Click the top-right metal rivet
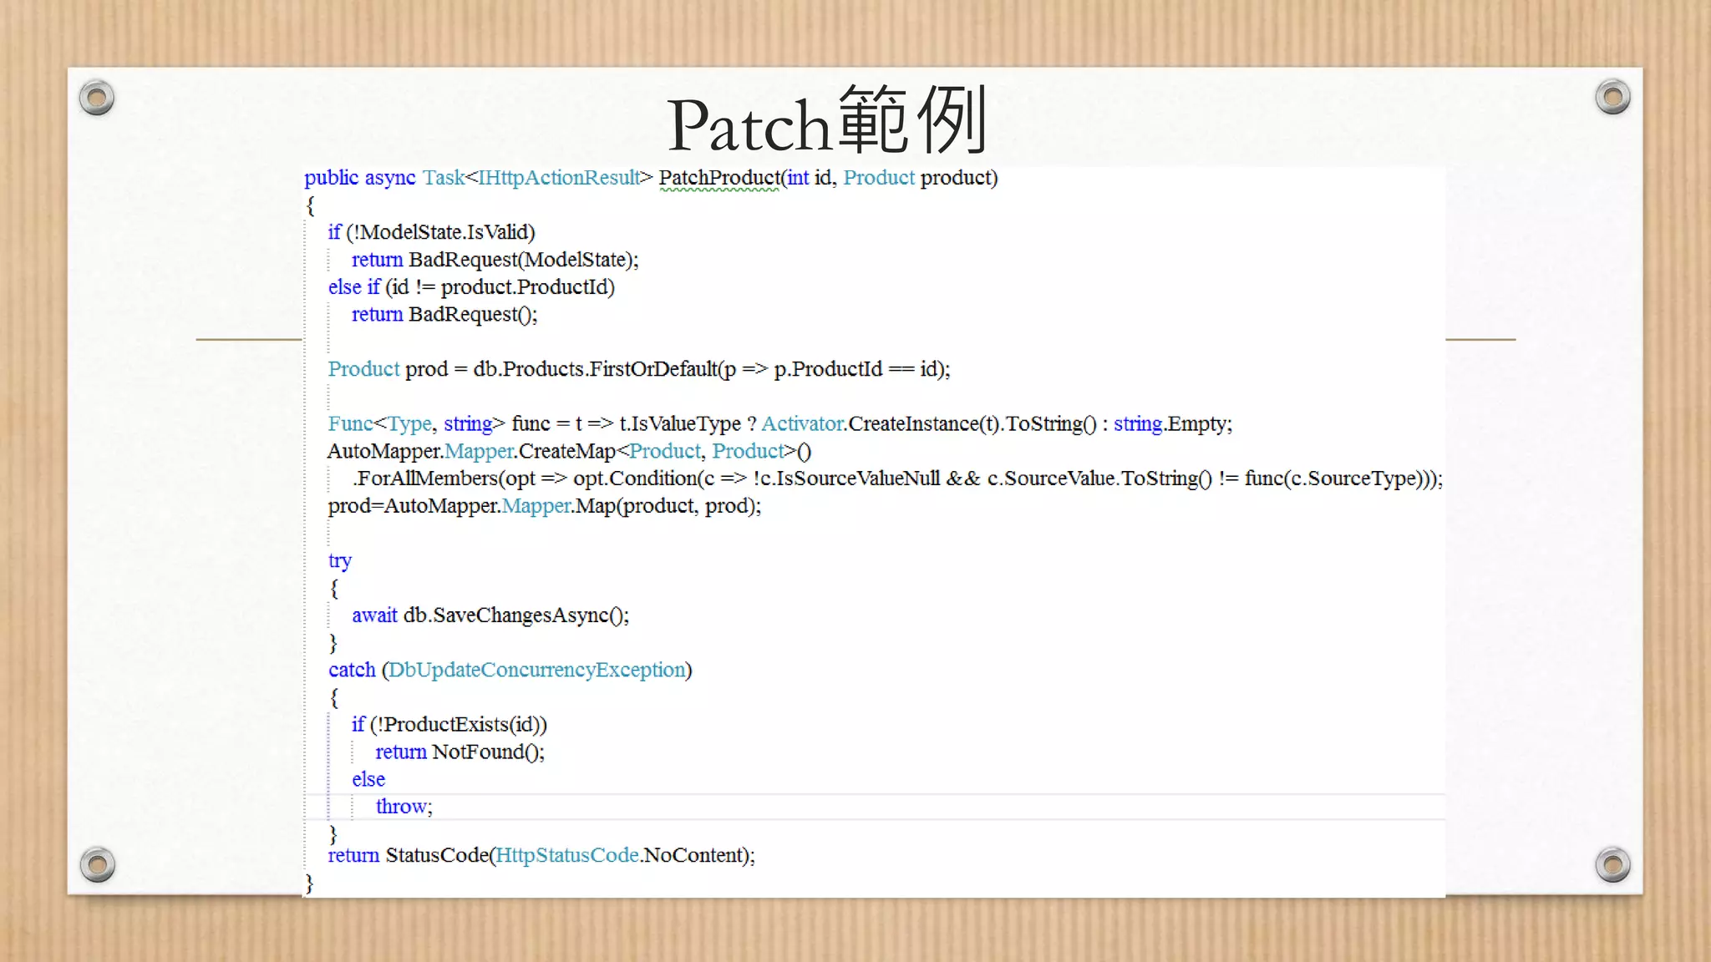This screenshot has width=1711, height=962. [x=1612, y=98]
